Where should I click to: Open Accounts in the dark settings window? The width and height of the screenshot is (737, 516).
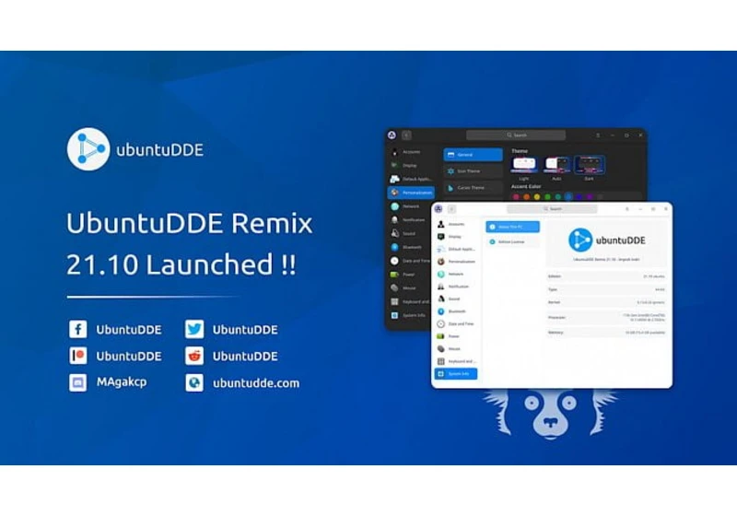[x=410, y=152]
